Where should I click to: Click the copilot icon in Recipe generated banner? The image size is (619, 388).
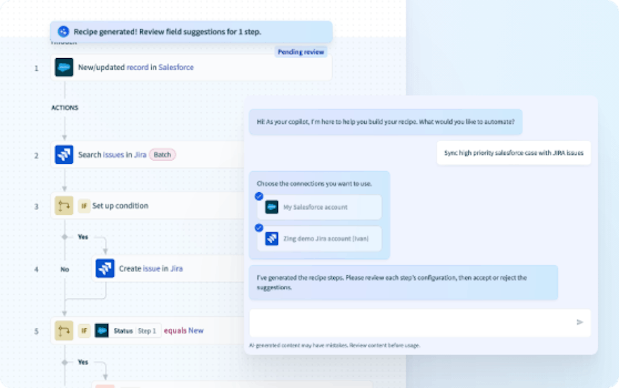(x=63, y=32)
